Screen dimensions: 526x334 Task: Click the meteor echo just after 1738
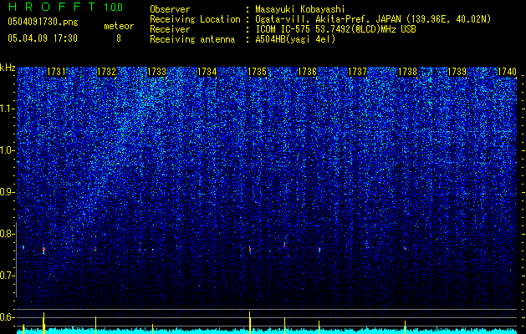pos(406,249)
